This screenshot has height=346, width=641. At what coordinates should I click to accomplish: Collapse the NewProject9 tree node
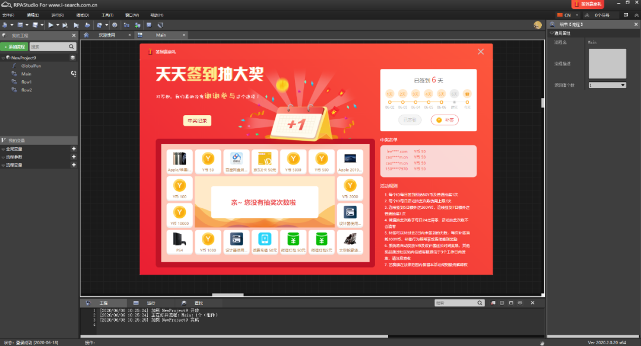(3, 58)
